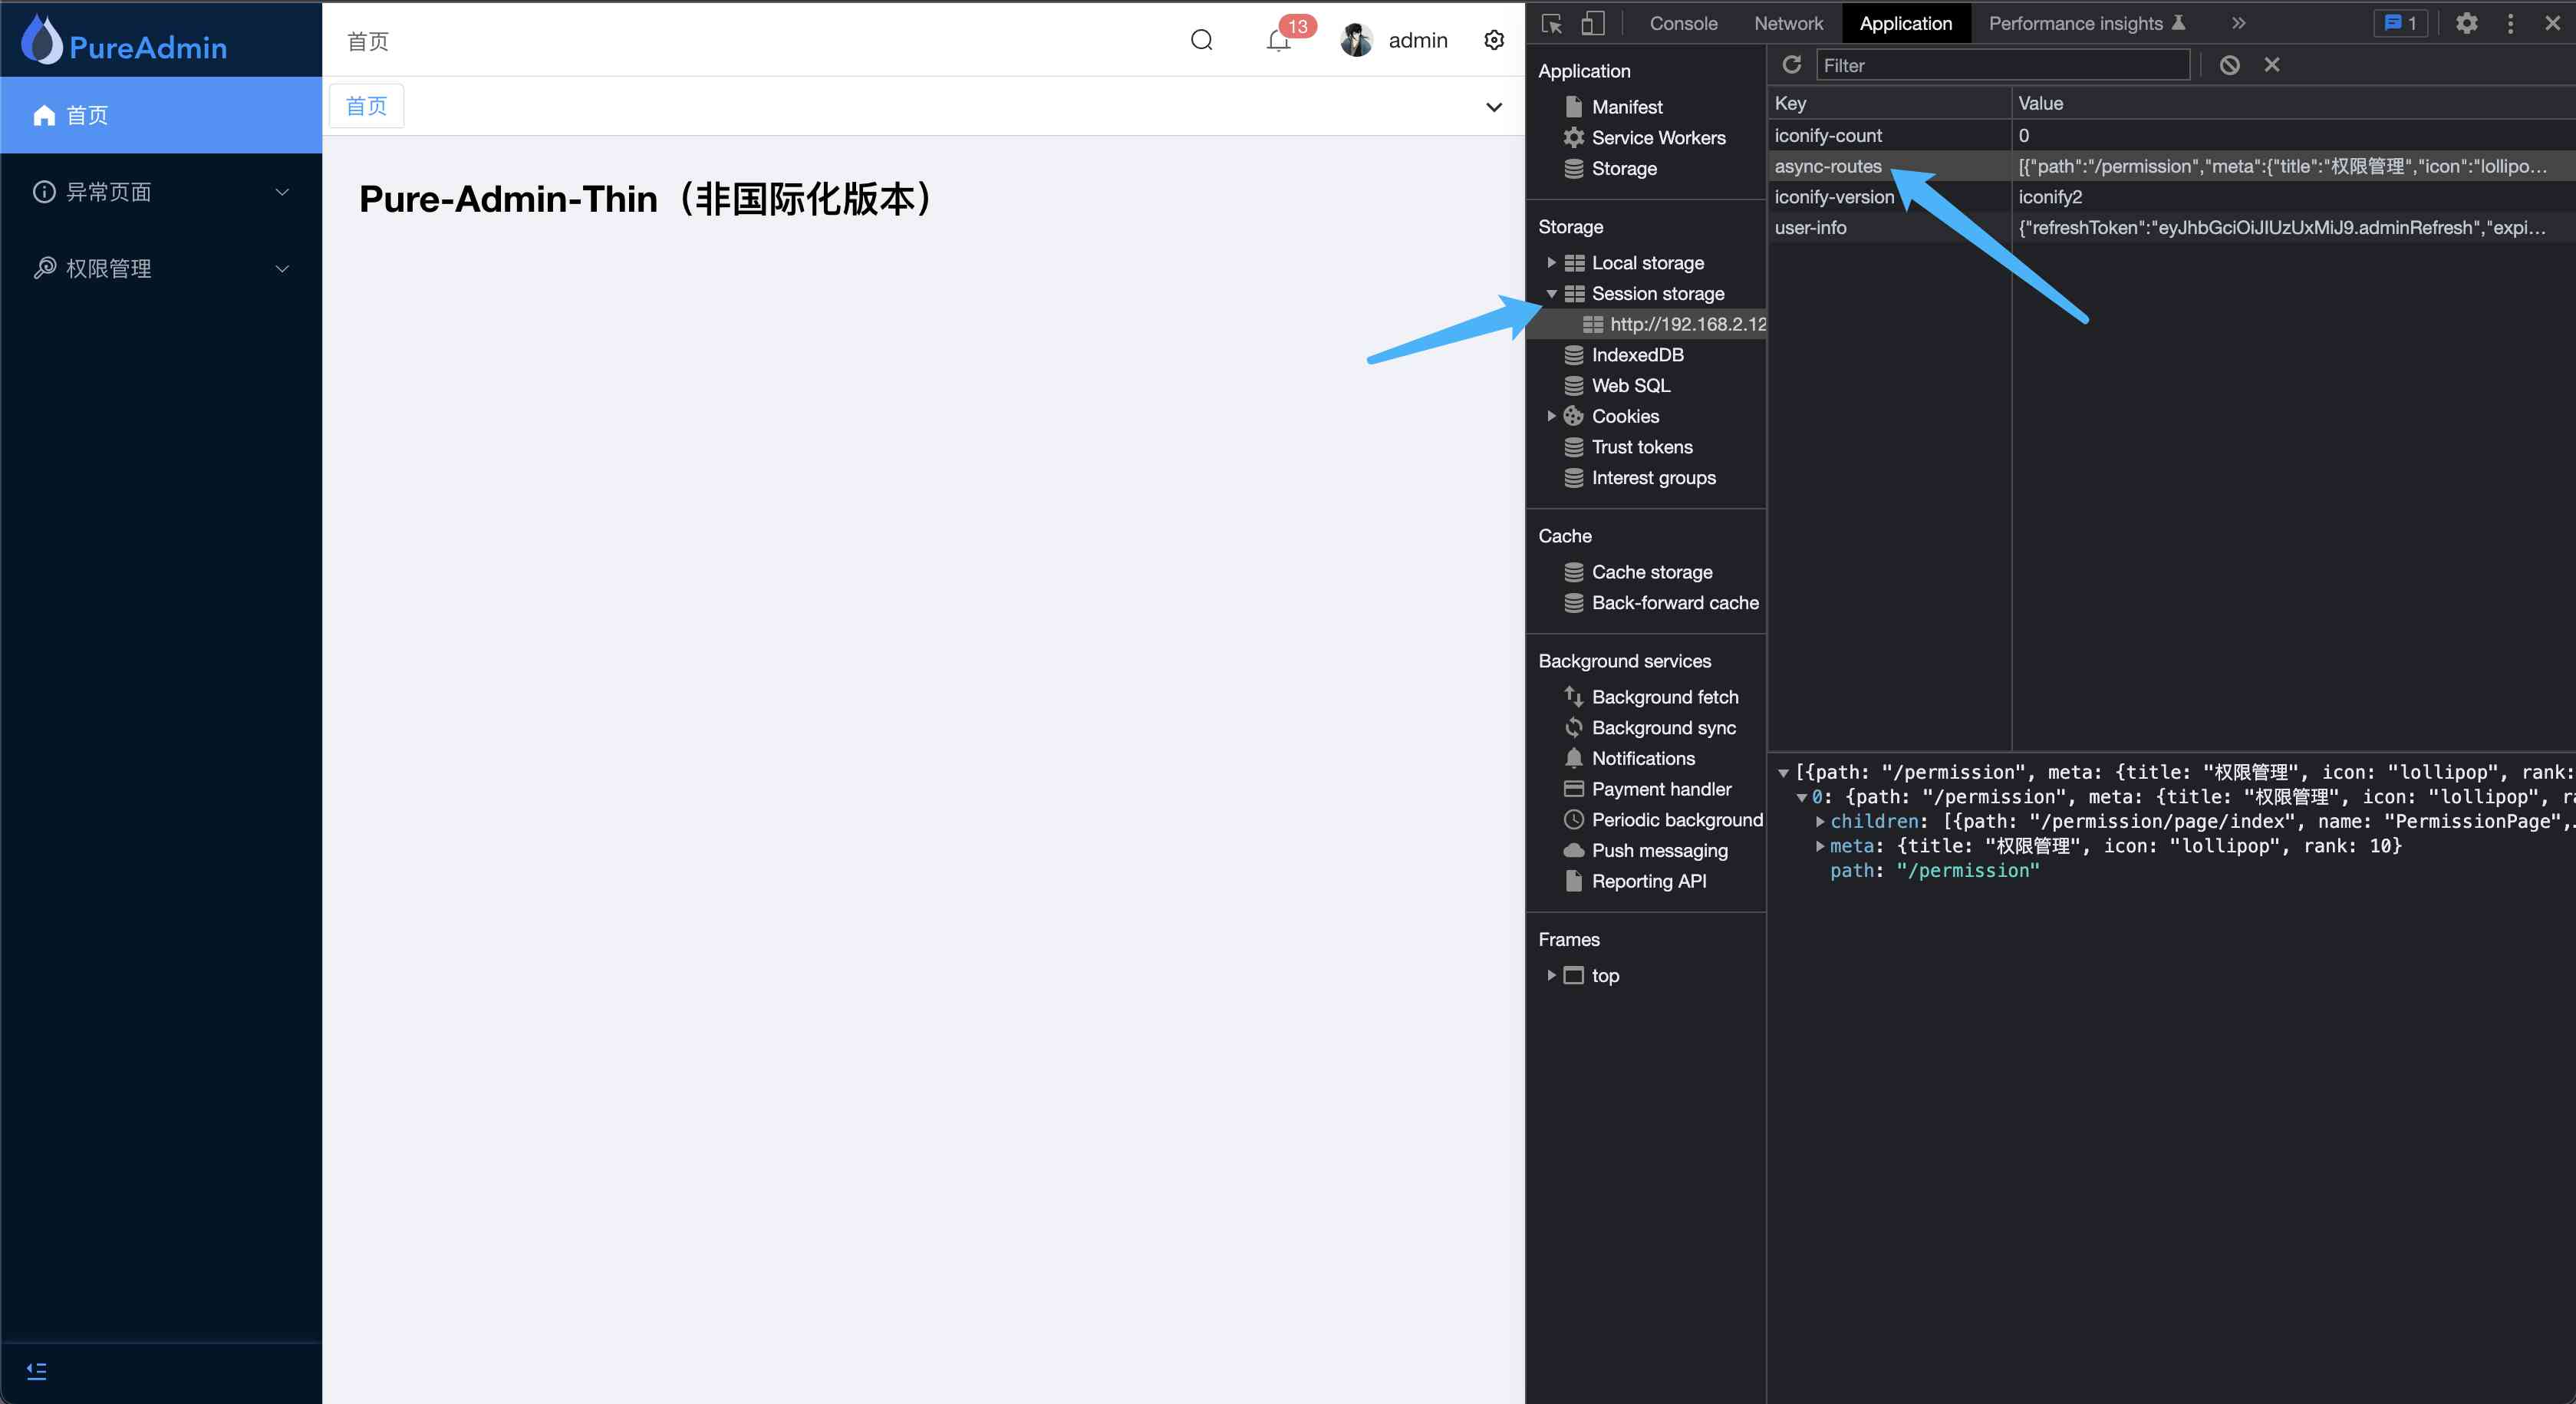Clear all storage entries icon

click(2229, 65)
